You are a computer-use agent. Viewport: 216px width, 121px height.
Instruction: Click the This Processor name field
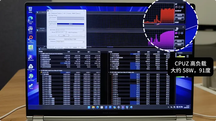[70, 39]
